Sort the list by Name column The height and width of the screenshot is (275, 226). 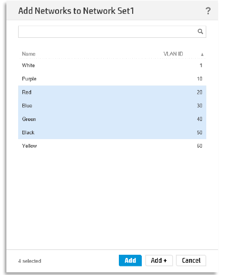click(29, 54)
